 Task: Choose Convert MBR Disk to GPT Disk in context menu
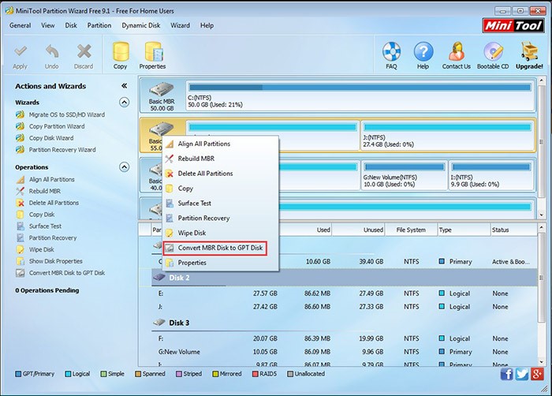[221, 248]
